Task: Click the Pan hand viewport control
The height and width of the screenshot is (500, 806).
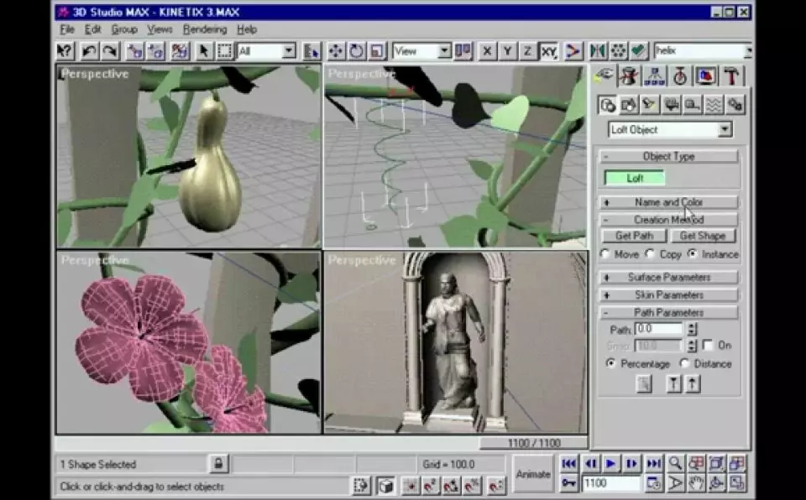Action: (695, 483)
